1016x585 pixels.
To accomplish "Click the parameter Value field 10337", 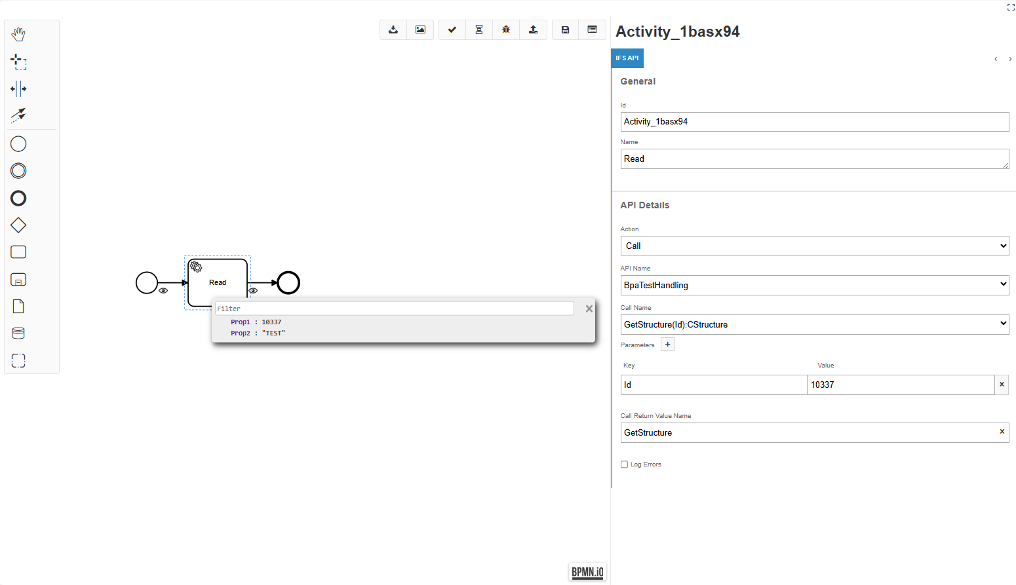I will click(901, 385).
